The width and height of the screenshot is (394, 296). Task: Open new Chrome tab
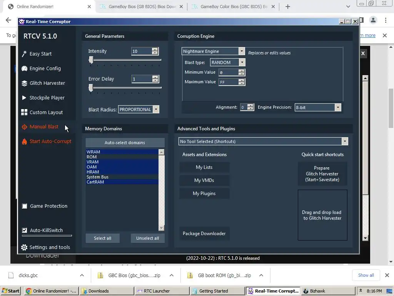(288, 7)
